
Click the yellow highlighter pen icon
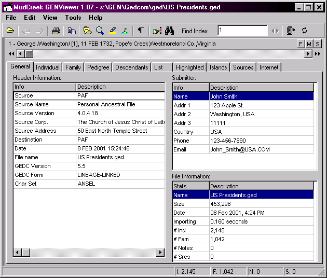113,31
